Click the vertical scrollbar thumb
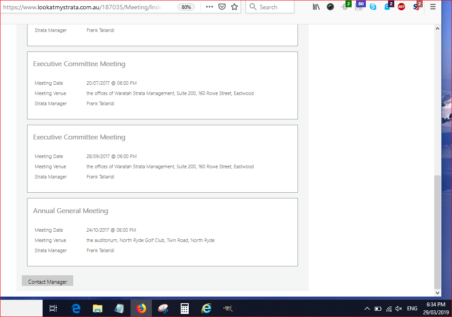The width and height of the screenshot is (452, 317). [437, 232]
